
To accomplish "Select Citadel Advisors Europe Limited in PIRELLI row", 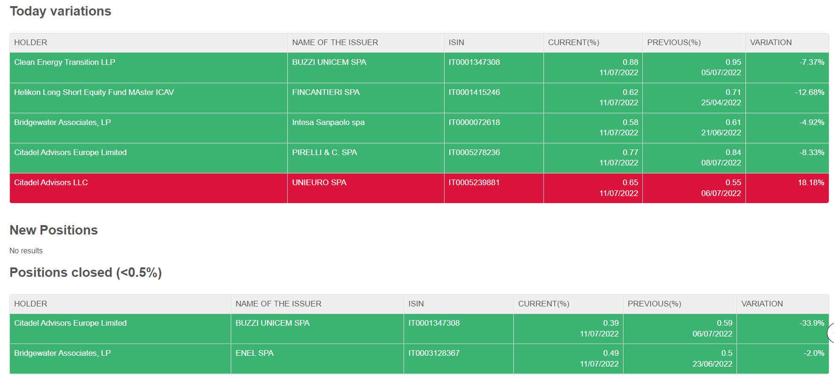I will tap(70, 152).
